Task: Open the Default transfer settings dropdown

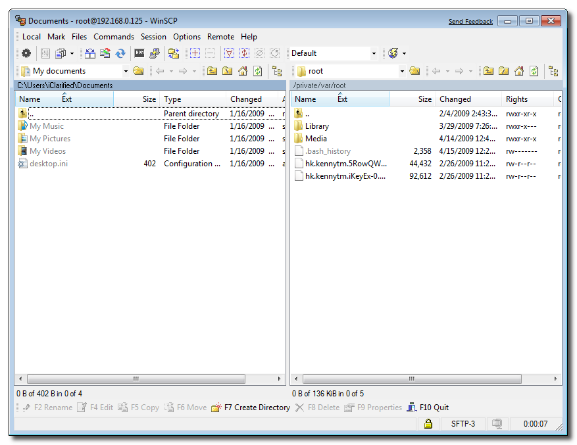Action: coord(374,53)
